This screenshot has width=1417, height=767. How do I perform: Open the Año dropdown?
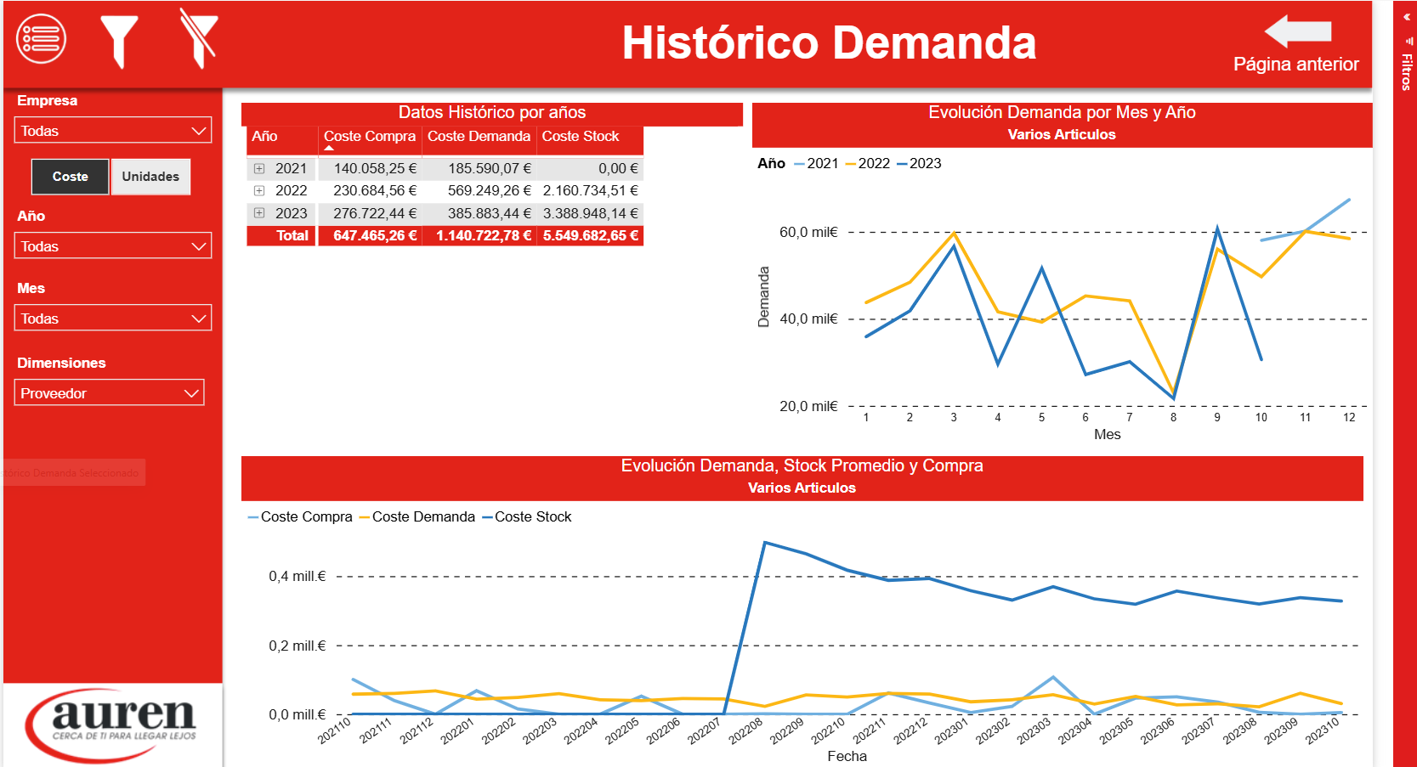click(113, 246)
